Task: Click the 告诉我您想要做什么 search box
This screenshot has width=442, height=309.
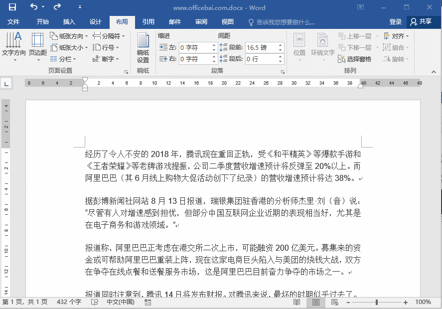Action: [x=282, y=22]
